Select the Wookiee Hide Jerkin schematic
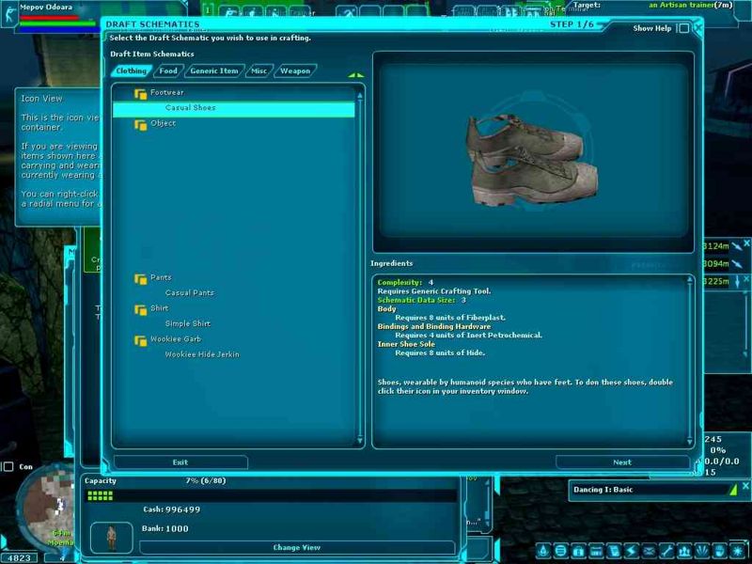This screenshot has height=564, width=752. 201,354
